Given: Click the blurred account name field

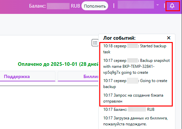Looking at the screenshot, I should (136, 5).
